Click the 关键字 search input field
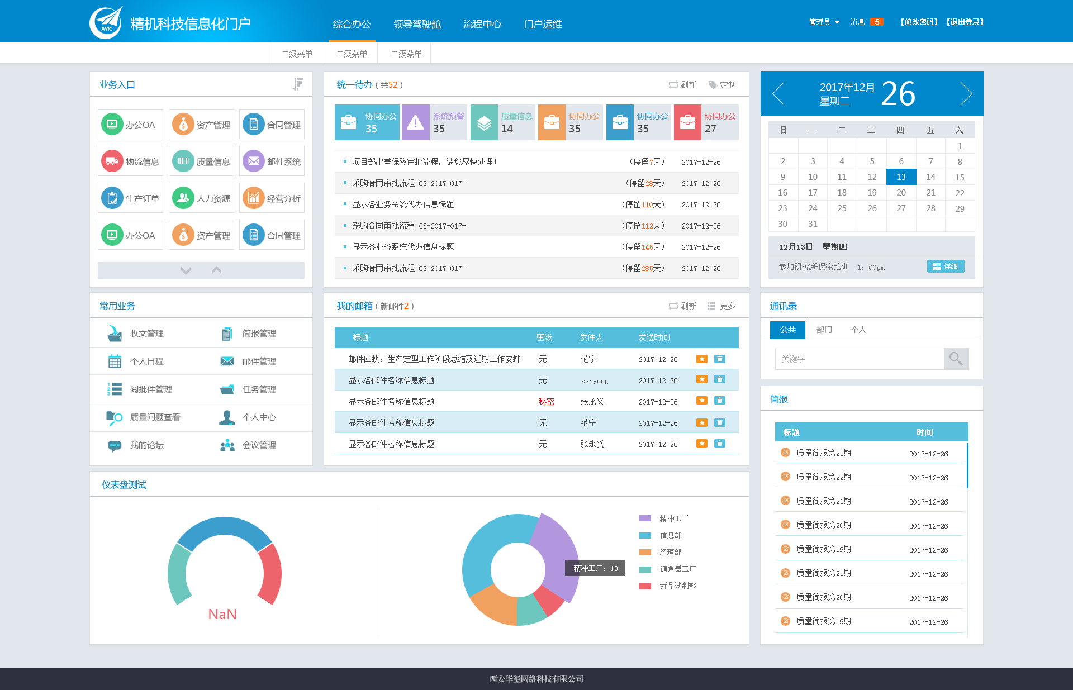The height and width of the screenshot is (690, 1073). point(860,359)
